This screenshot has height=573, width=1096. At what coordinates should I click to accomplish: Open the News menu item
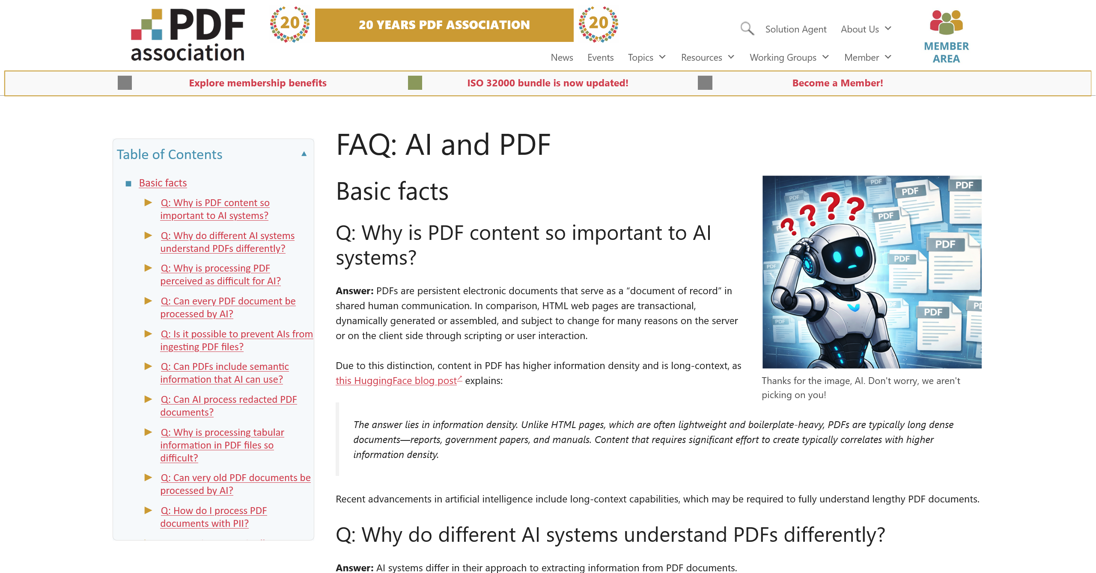point(562,57)
